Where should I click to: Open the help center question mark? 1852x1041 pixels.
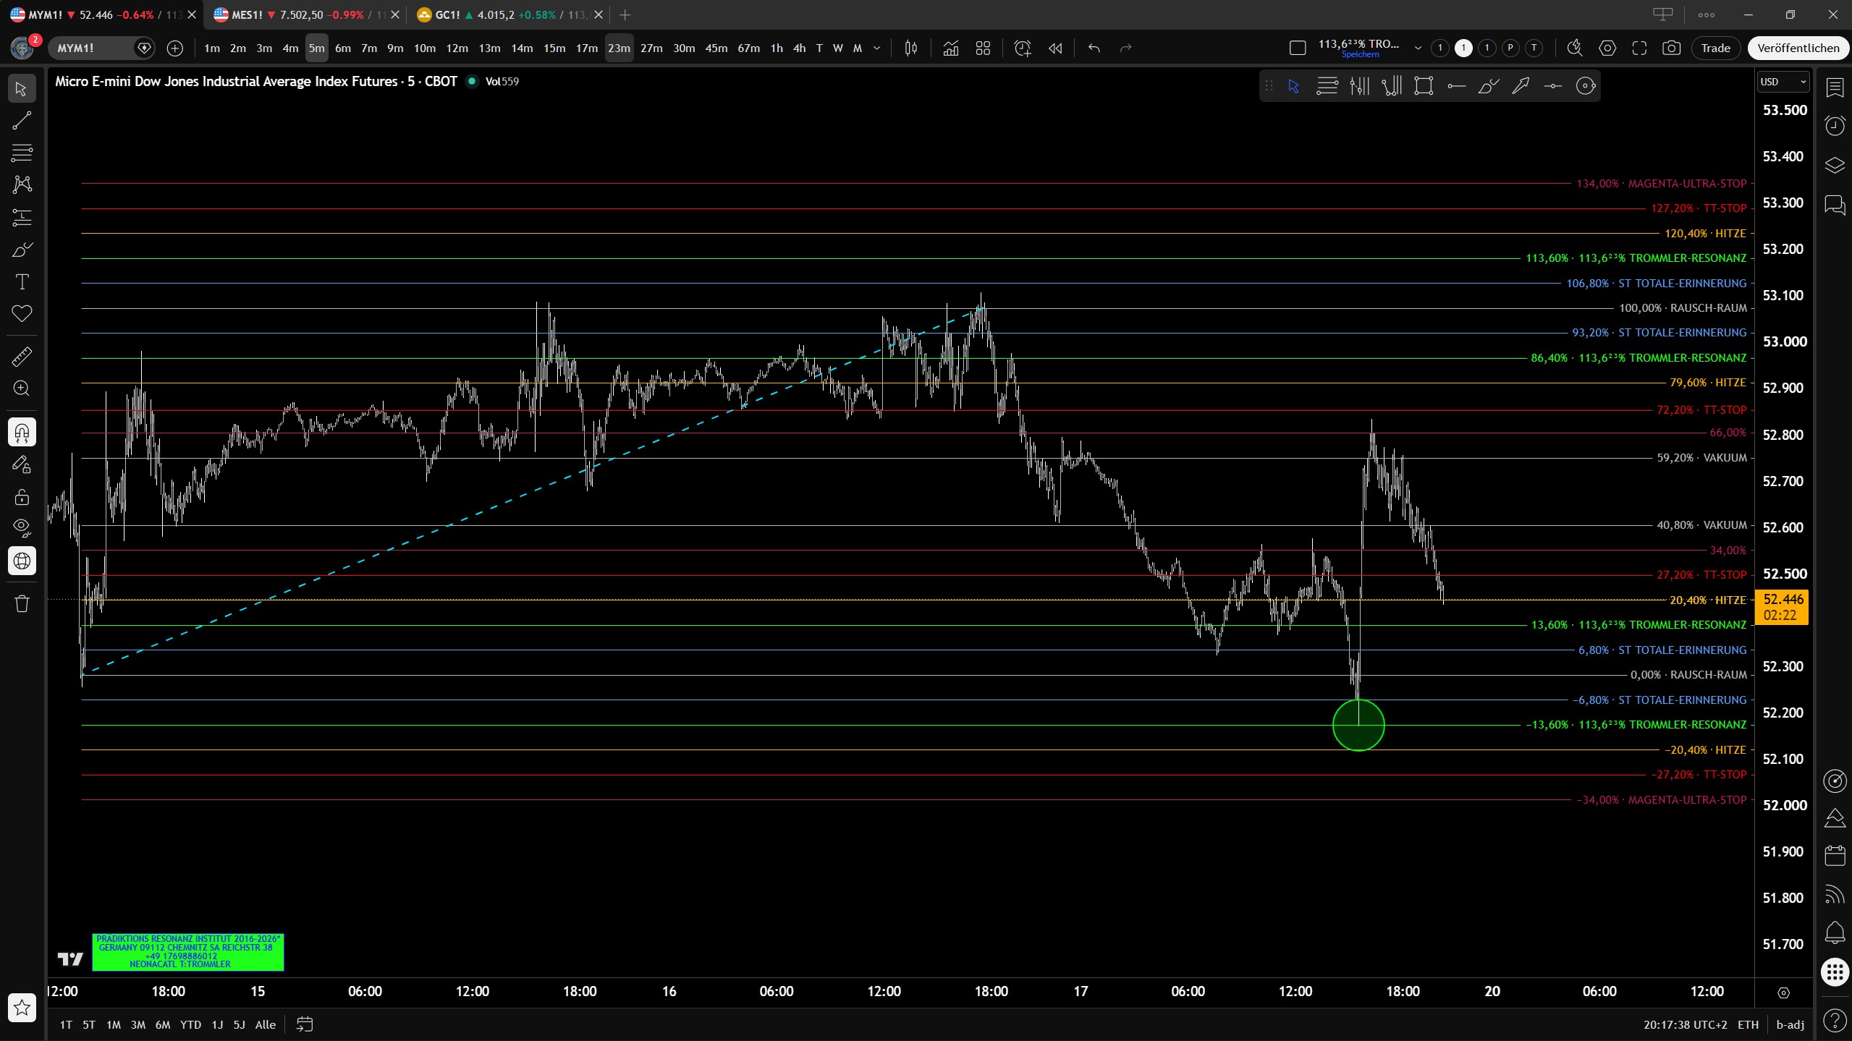1835,1021
